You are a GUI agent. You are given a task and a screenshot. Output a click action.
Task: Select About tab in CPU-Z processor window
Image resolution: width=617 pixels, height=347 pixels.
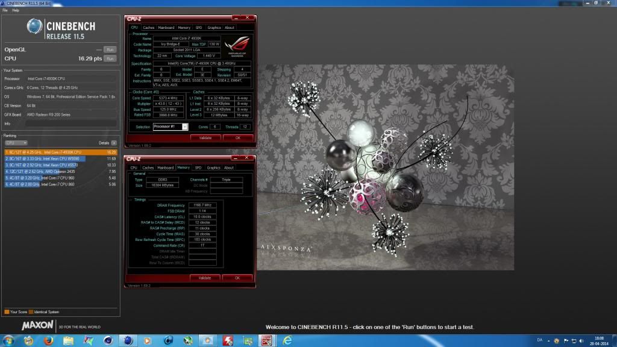[230, 28]
